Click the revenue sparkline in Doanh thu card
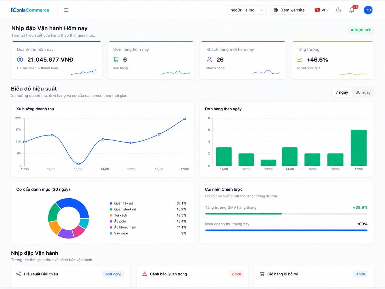 (84, 72)
